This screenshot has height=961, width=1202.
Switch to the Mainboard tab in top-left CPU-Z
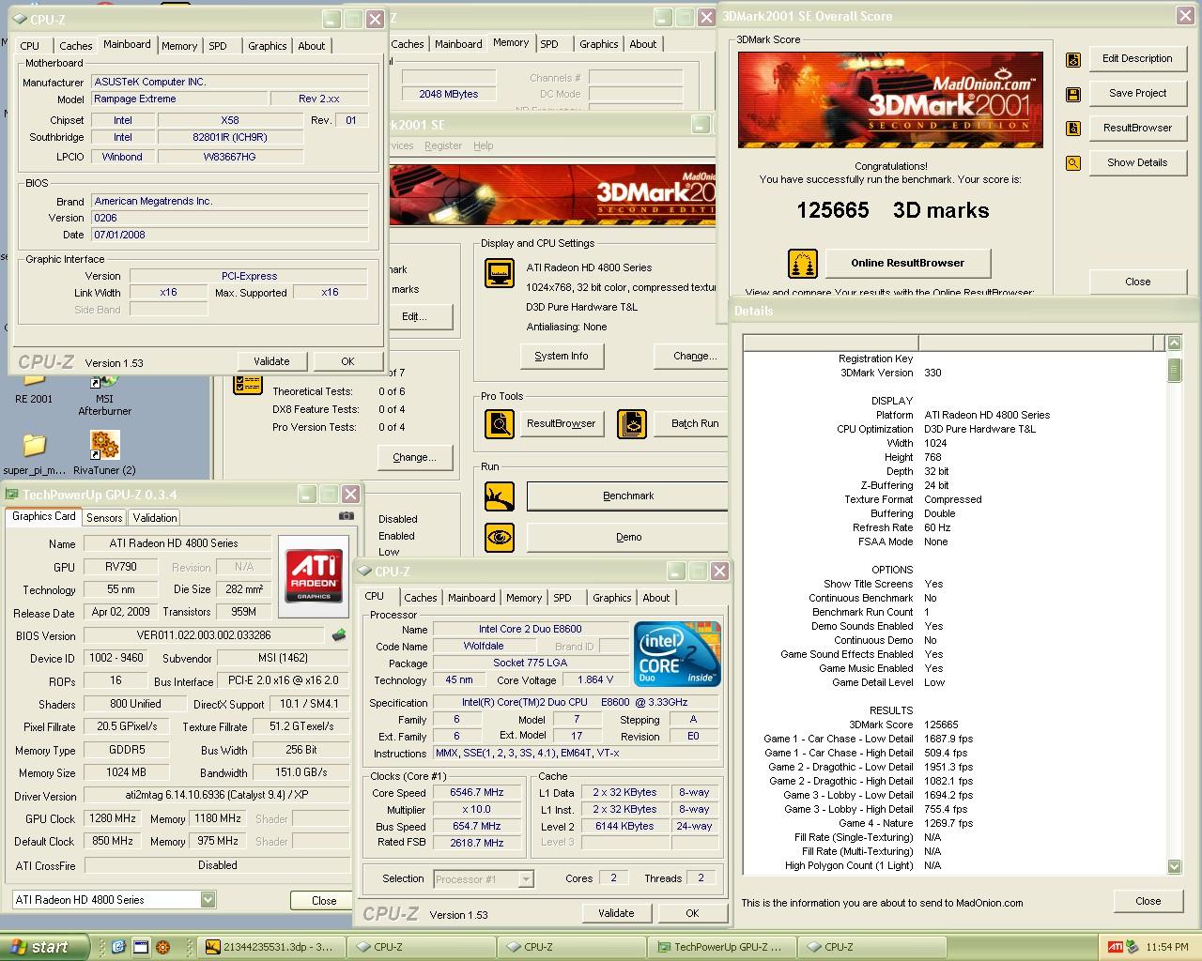127,44
